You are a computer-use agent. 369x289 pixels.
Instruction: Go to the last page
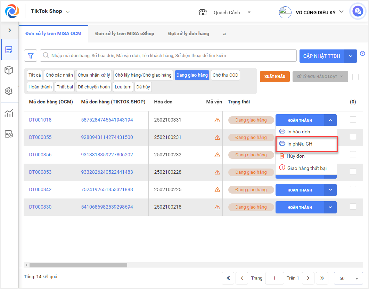point(322,278)
